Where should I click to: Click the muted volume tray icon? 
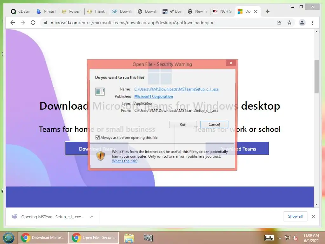pos(295,238)
